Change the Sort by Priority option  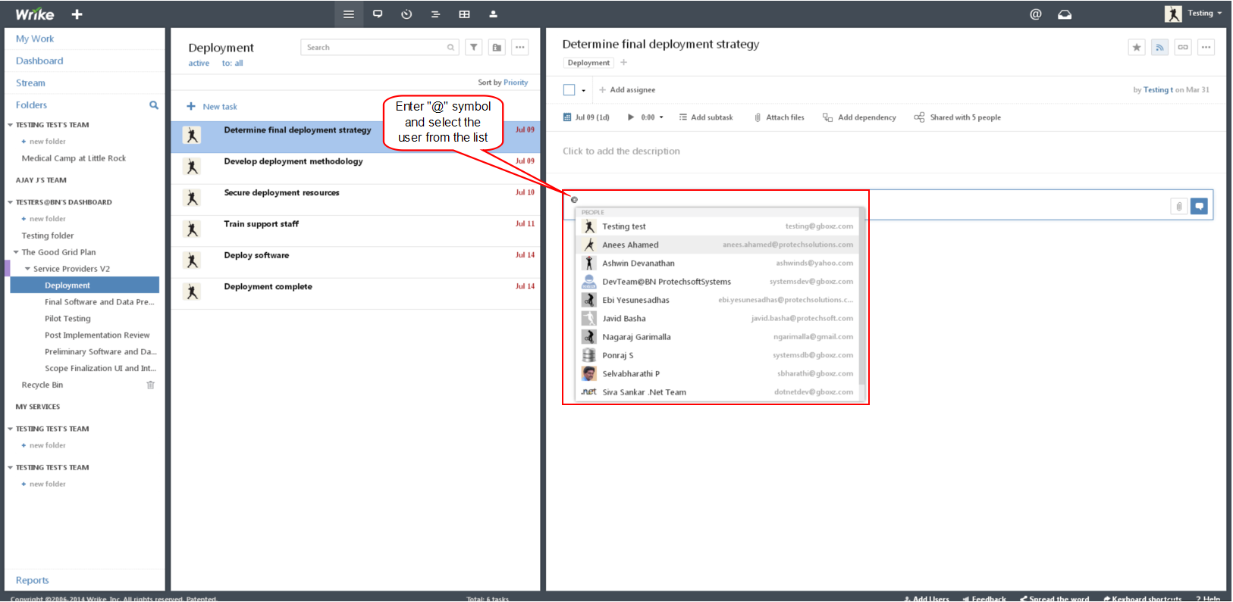tap(516, 83)
